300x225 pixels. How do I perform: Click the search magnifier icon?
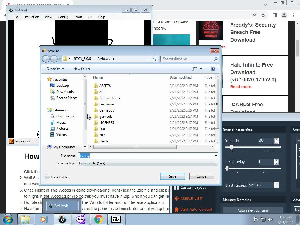[216, 59]
